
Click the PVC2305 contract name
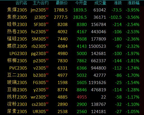pyautogui.click(x=18, y=68)
